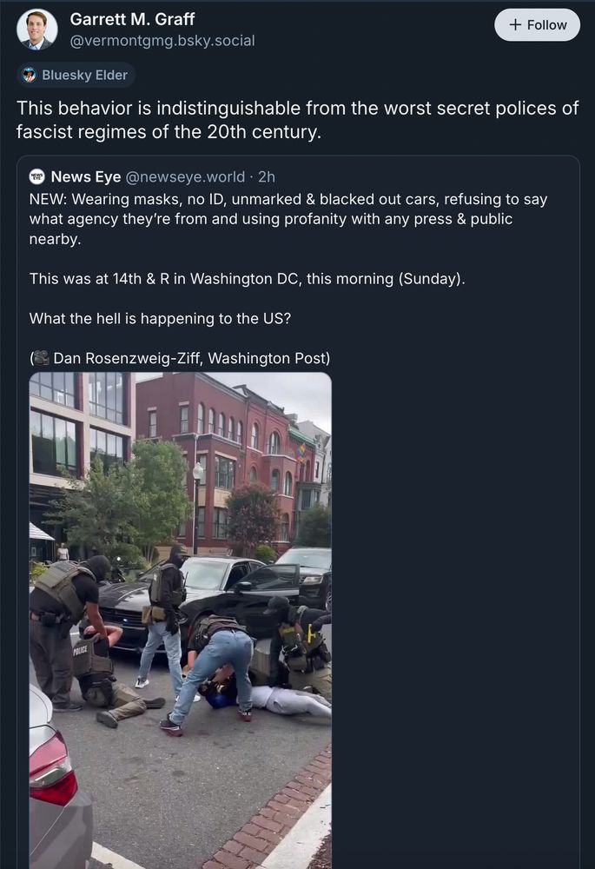Click the quoted text starting with NEW:

[287, 219]
